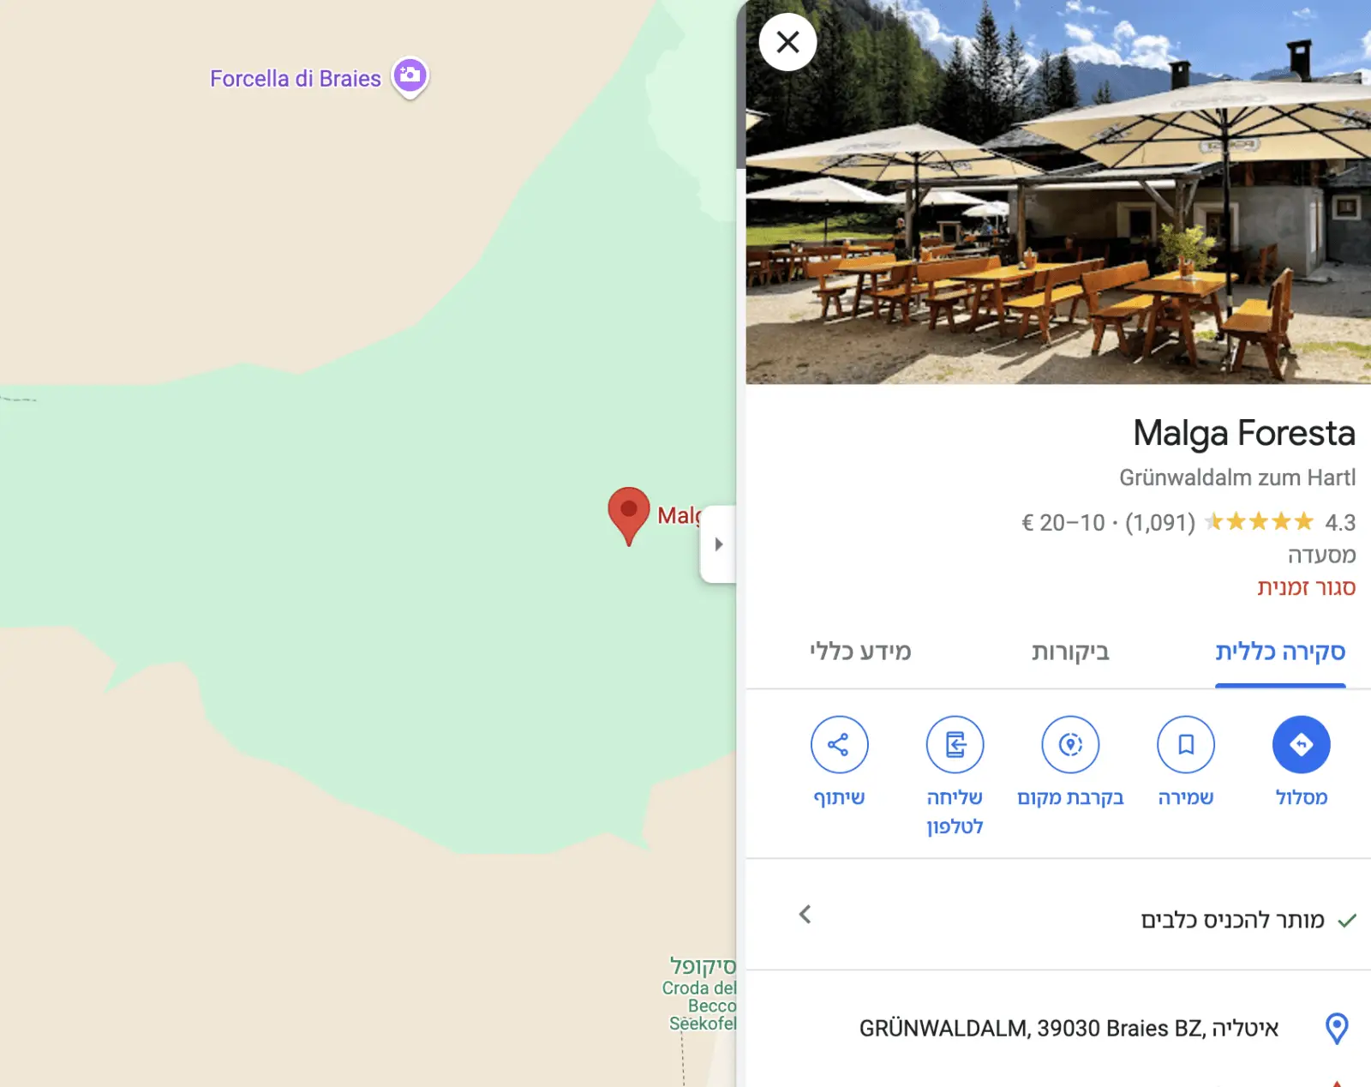Click the share (שיתוף) icon
Image resolution: width=1371 pixels, height=1087 pixels.
[x=839, y=744]
